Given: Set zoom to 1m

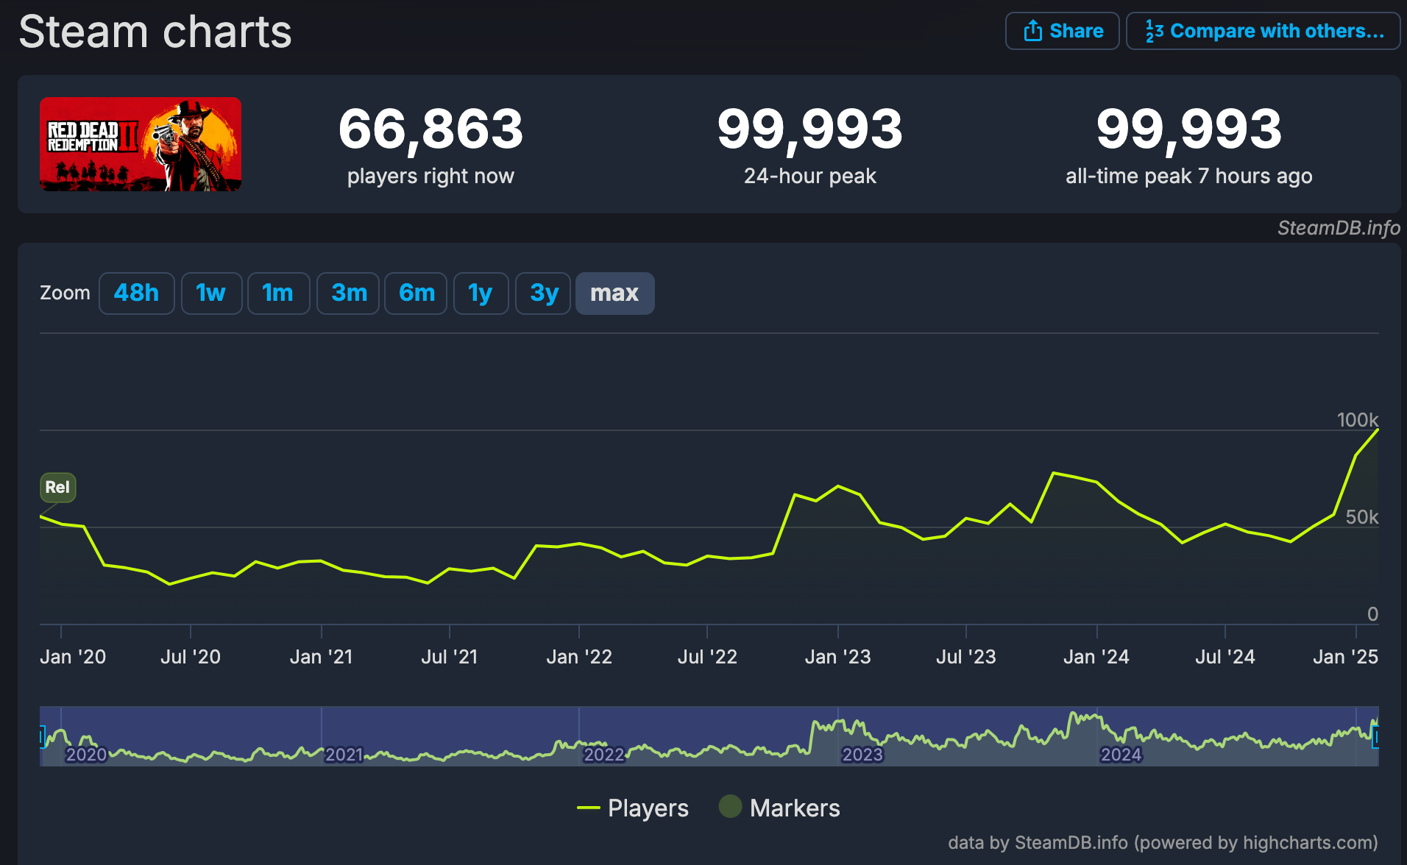Looking at the screenshot, I should click(278, 293).
